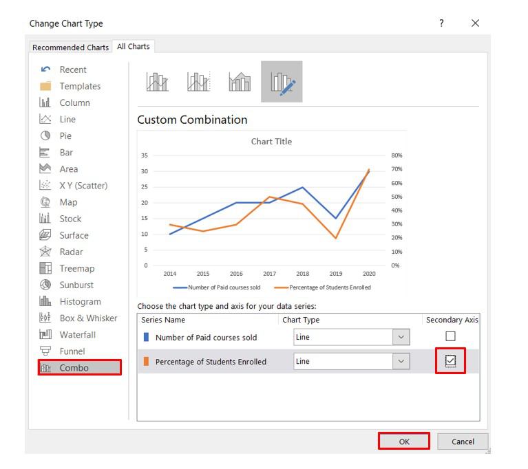Click the Line combo box for Percentage series
The width and height of the screenshot is (528, 469).
tap(352, 361)
